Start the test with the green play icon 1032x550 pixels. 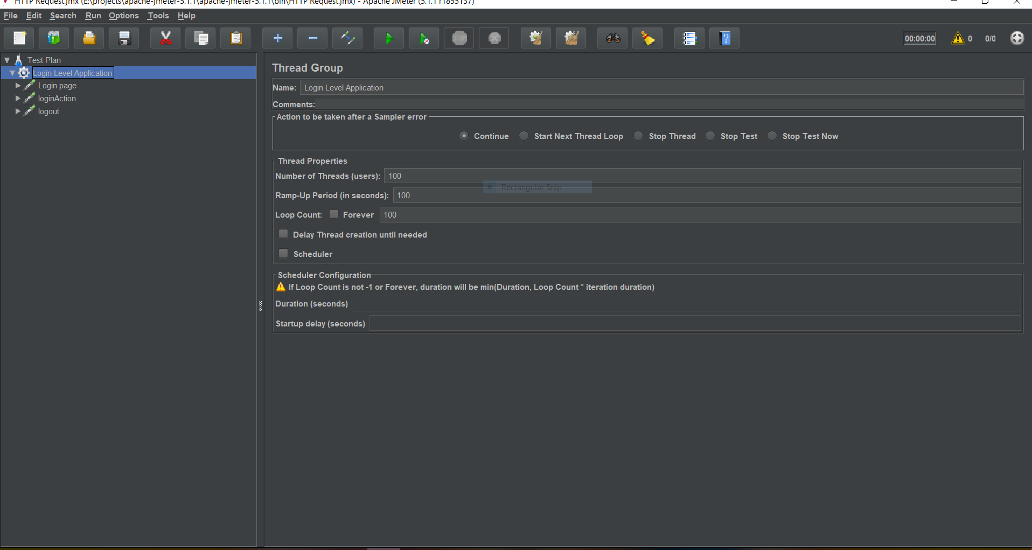tap(388, 38)
